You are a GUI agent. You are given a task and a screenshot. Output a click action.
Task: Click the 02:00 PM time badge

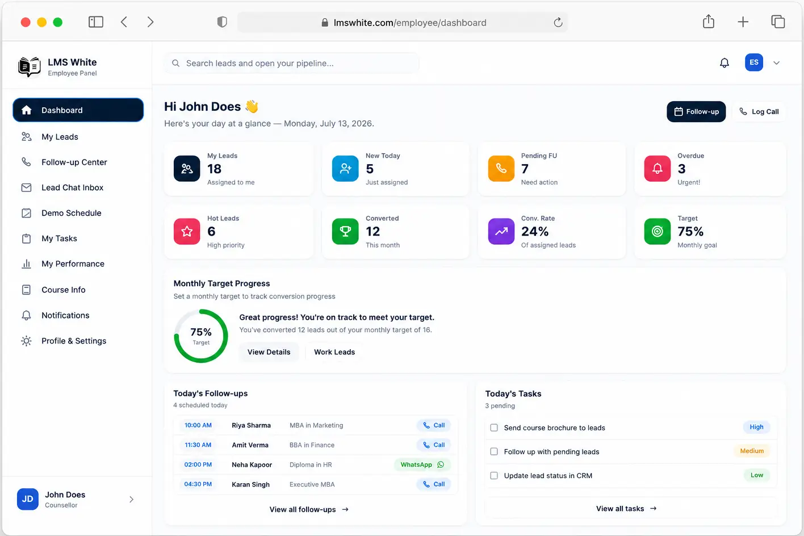[198, 464]
